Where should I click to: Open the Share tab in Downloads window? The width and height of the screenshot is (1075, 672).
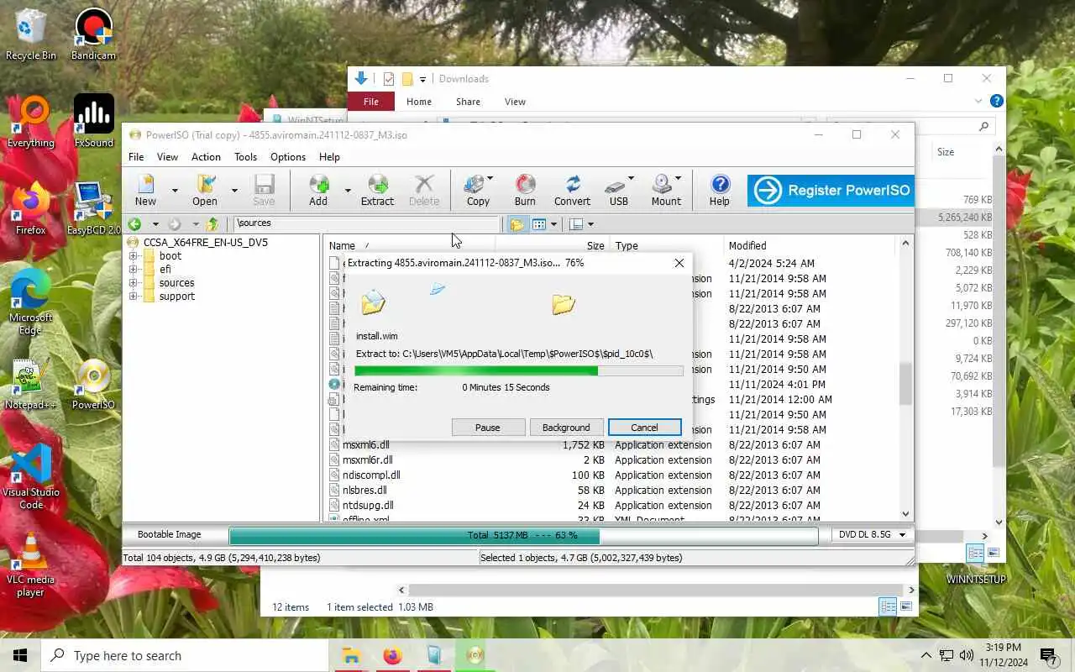point(468,102)
